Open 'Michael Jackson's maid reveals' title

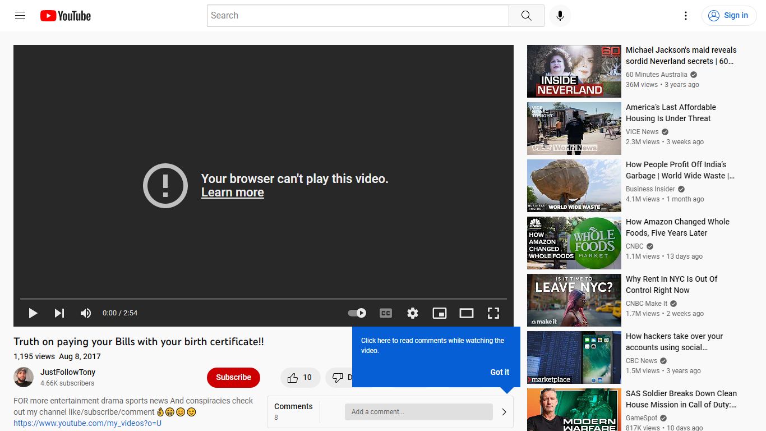click(681, 56)
